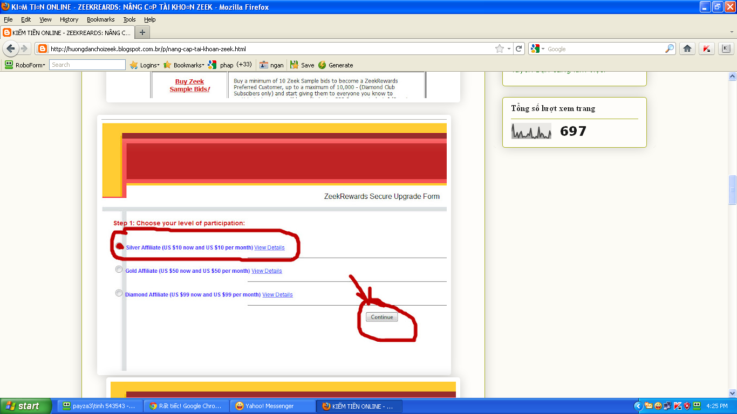Click the scrollbar down arrow
Image resolution: width=737 pixels, height=414 pixels.
(x=732, y=393)
